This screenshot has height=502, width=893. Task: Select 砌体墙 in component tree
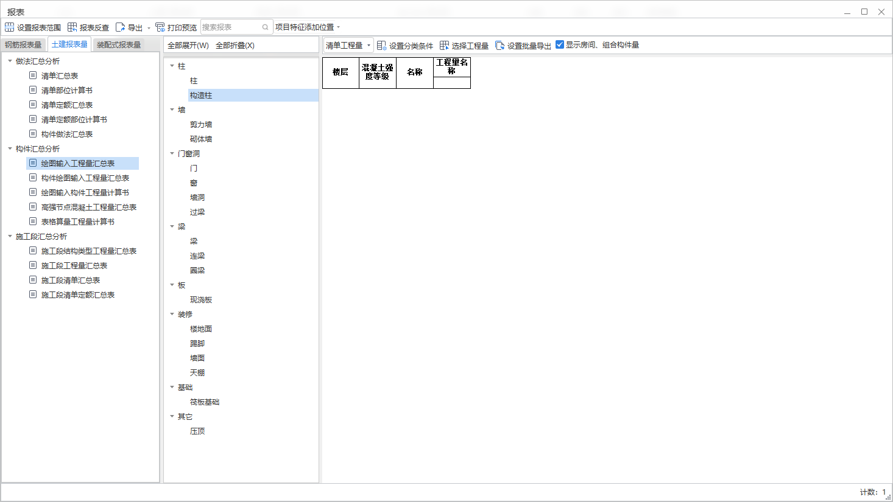(201, 139)
